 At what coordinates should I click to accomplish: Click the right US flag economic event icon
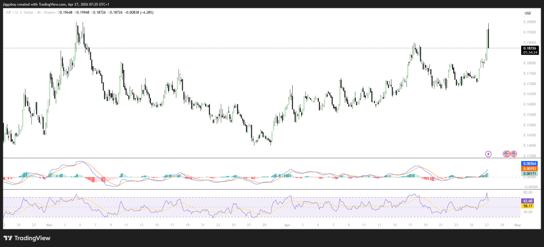pos(514,154)
